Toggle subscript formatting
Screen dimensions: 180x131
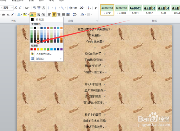coord(8,15)
